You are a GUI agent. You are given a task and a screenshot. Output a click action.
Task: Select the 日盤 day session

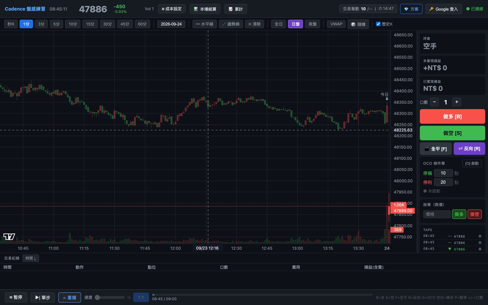(296, 24)
